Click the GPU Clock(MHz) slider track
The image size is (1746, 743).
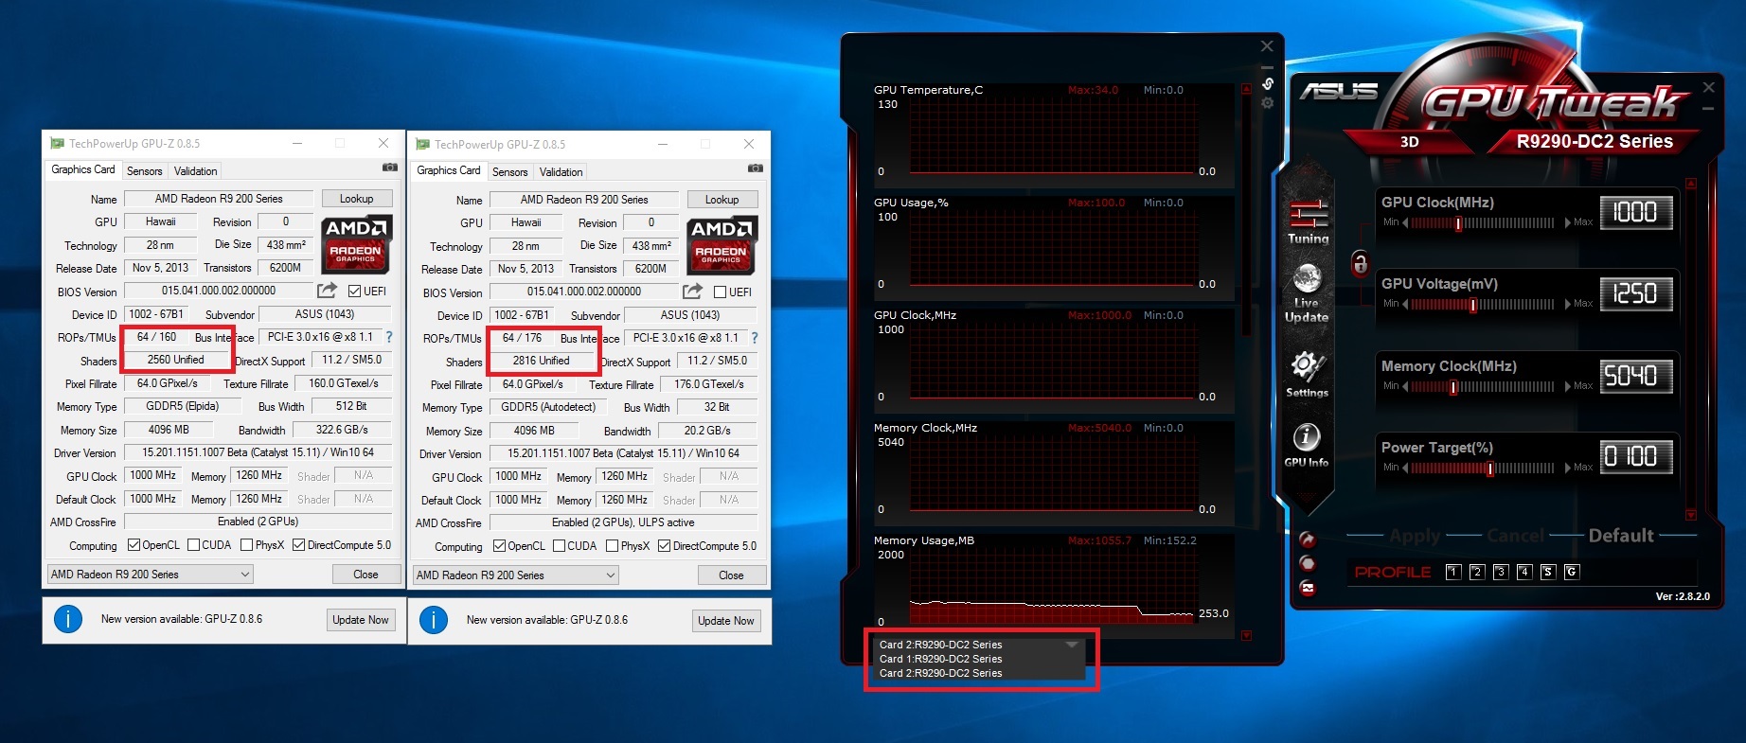(x=1483, y=223)
